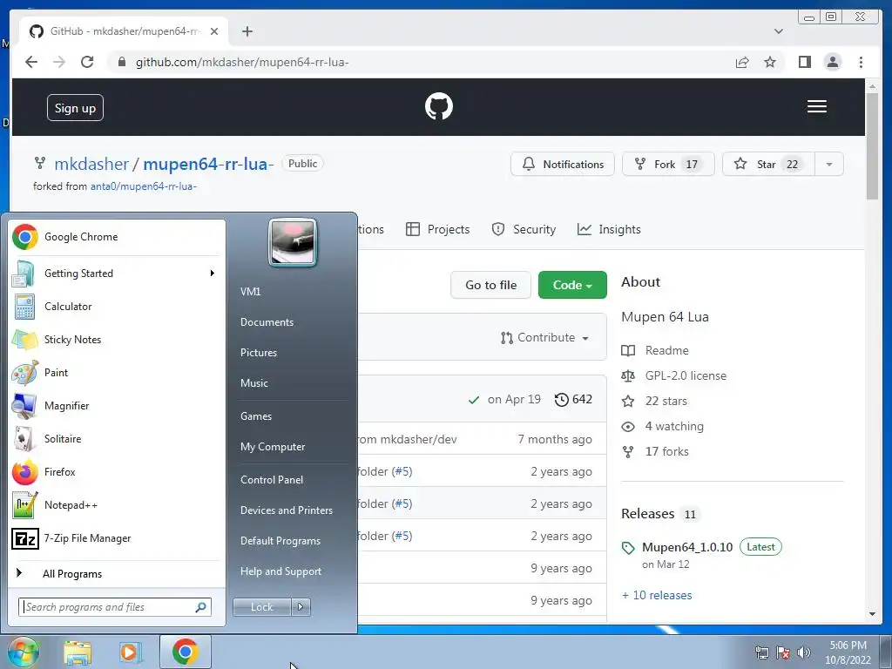
Task: Open Windows Explorer from taskbar
Action: [78, 652]
